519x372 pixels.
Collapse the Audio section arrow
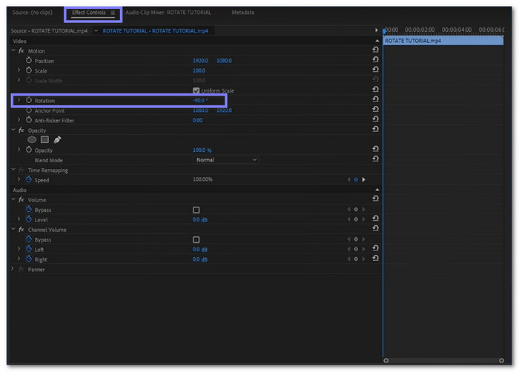(377, 190)
